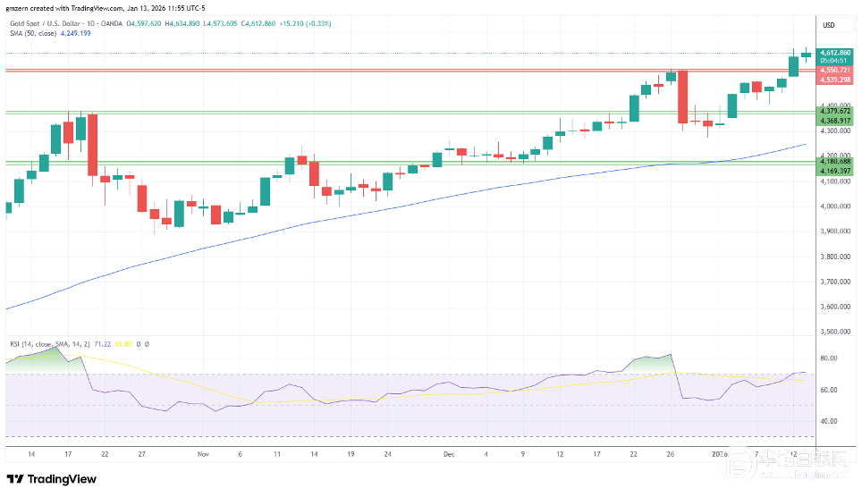Click the red 4,550.721 resistance price label

pyautogui.click(x=834, y=69)
